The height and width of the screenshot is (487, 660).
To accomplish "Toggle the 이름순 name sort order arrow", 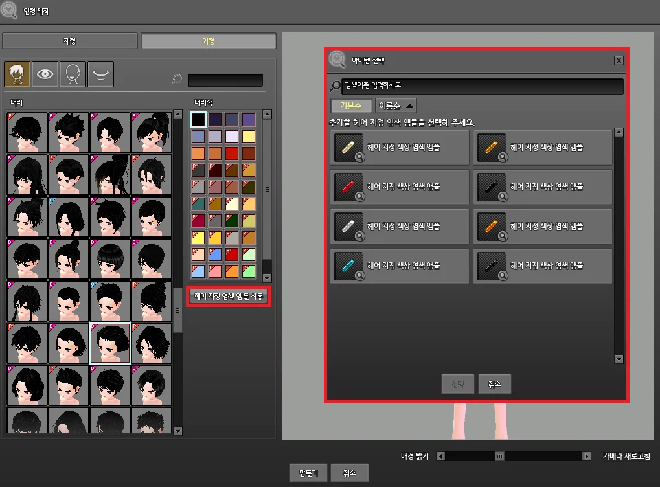I will coord(409,105).
